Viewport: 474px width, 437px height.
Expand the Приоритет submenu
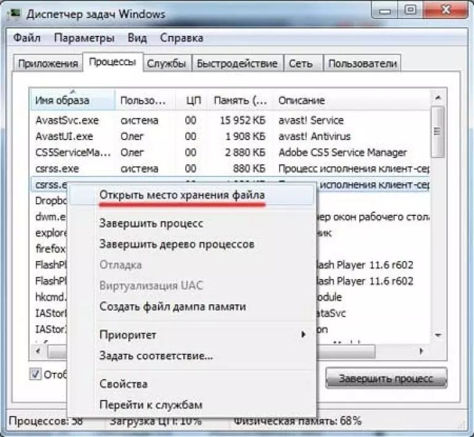point(191,335)
